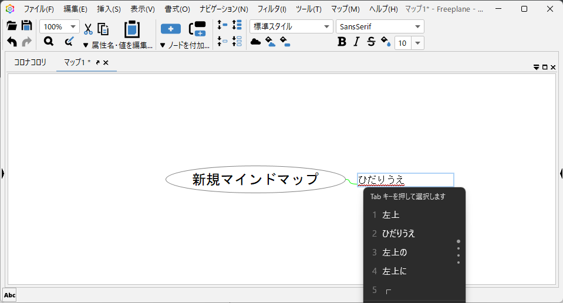
Task: Unfold all levels of selected nodes
Action: coord(237,25)
